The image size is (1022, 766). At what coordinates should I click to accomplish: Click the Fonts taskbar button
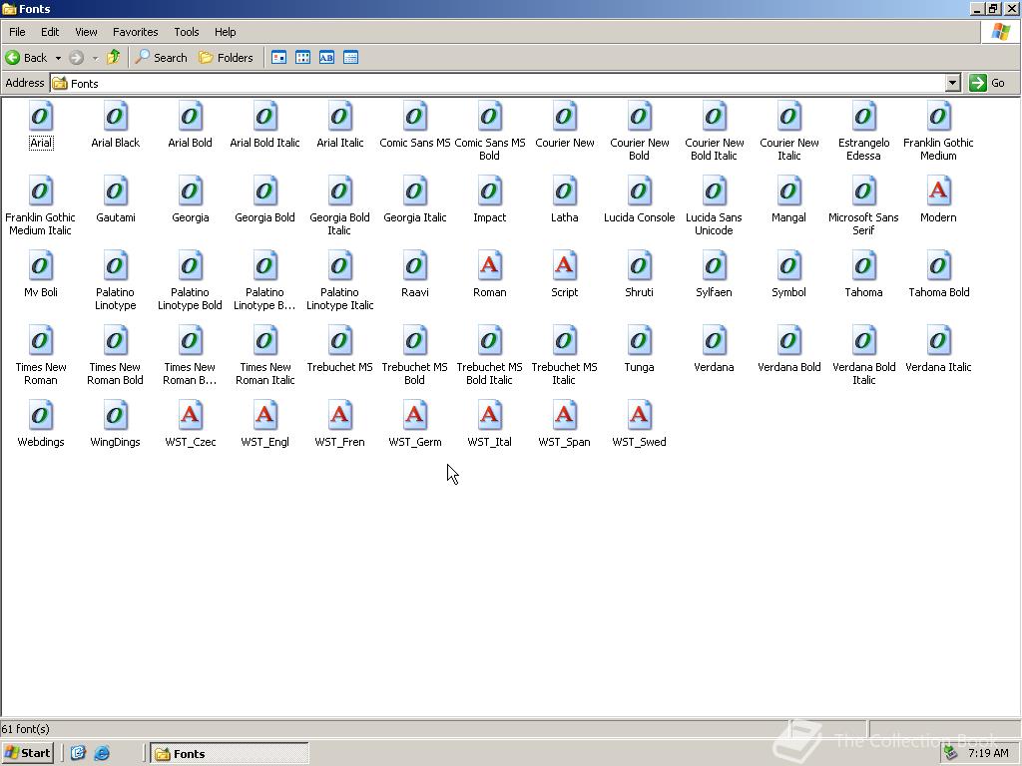coord(230,754)
